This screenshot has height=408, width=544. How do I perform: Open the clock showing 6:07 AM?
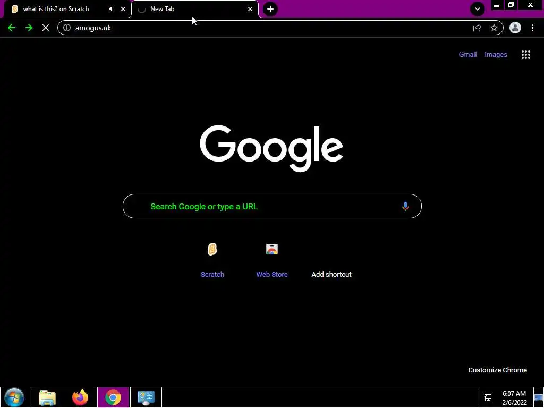pos(514,397)
